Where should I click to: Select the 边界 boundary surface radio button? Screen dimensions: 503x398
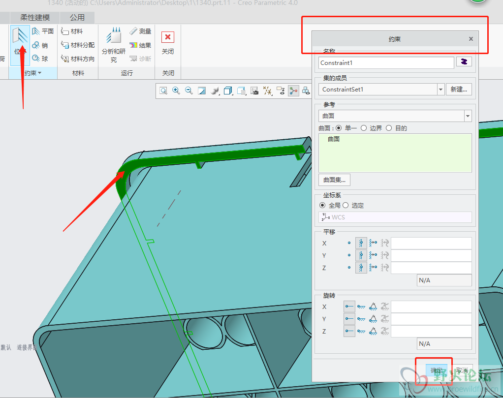point(363,128)
